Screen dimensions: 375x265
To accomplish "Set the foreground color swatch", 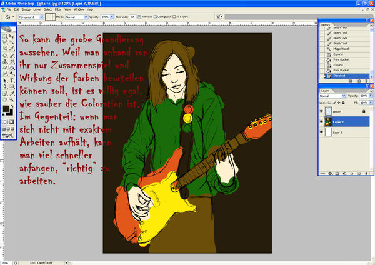I will (6, 109).
